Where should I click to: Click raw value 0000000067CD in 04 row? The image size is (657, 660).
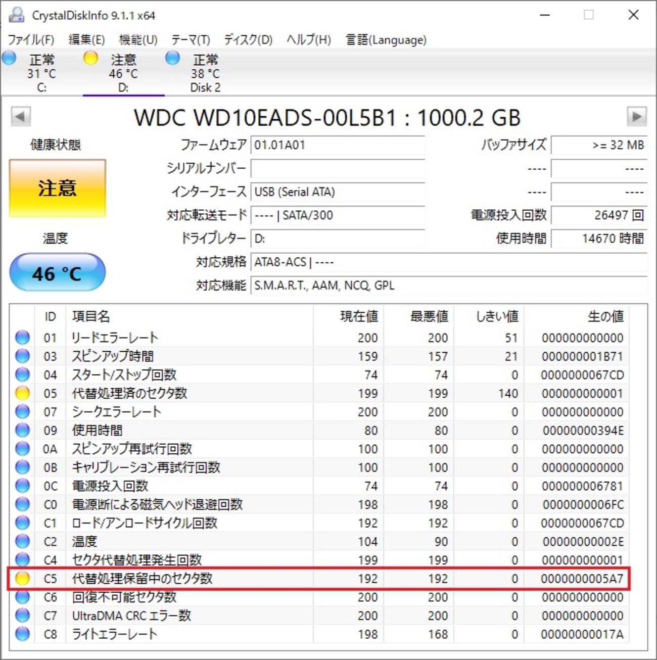[x=582, y=375]
